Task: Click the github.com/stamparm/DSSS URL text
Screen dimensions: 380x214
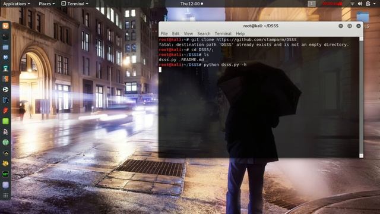Action: pyautogui.click(x=256, y=40)
